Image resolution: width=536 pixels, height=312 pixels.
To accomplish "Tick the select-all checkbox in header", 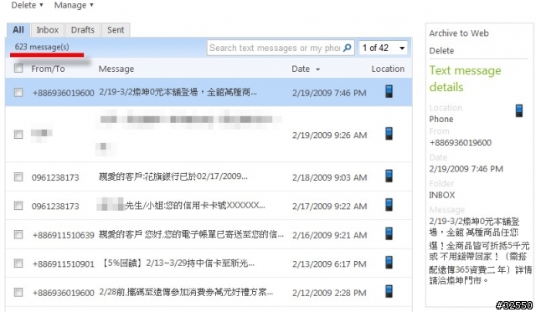I will coord(18,69).
